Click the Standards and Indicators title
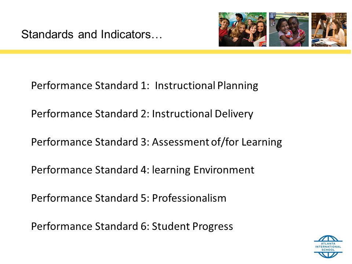This screenshot has width=352, height=264. click(x=92, y=34)
